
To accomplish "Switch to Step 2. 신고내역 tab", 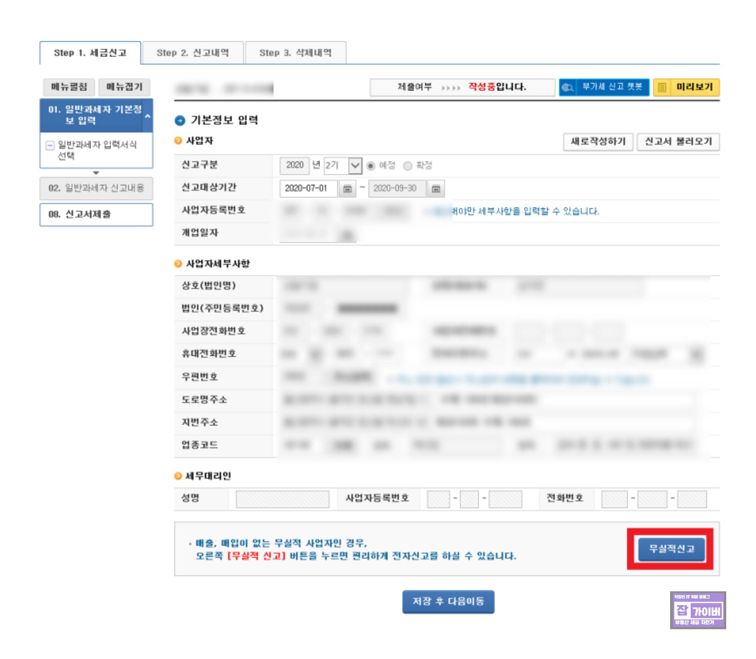I will pos(192,53).
